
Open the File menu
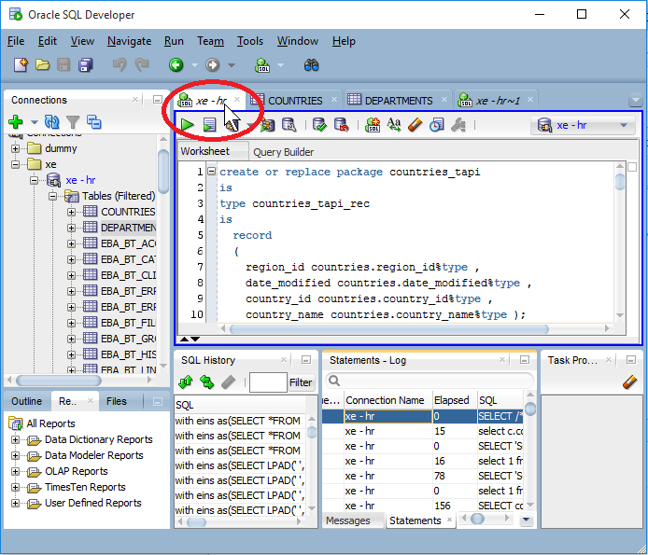(x=16, y=41)
